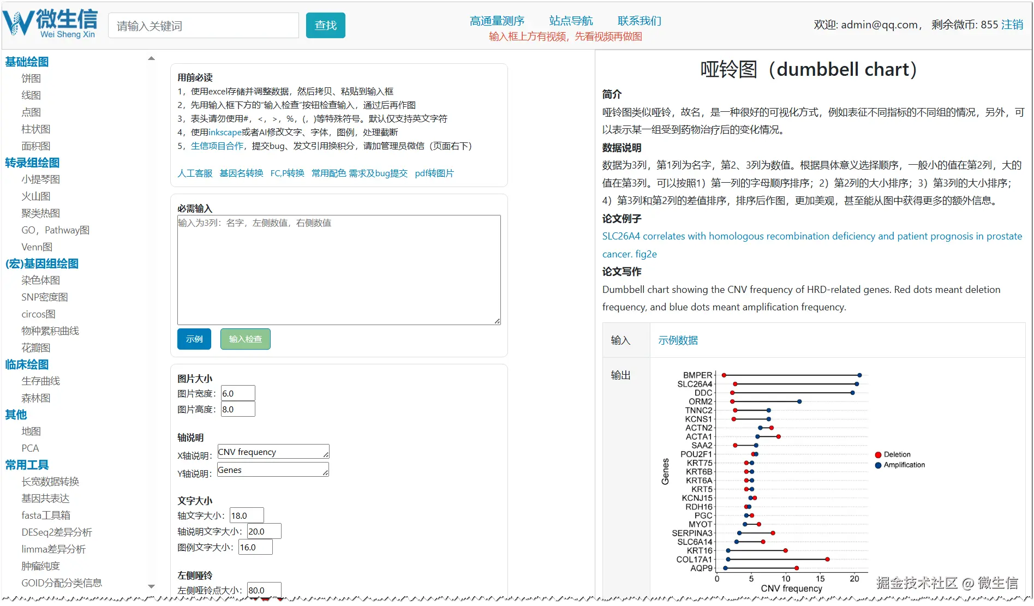Open 森林图 in the sidebar
Image resolution: width=1034 pixels, height=606 pixels.
pos(36,398)
